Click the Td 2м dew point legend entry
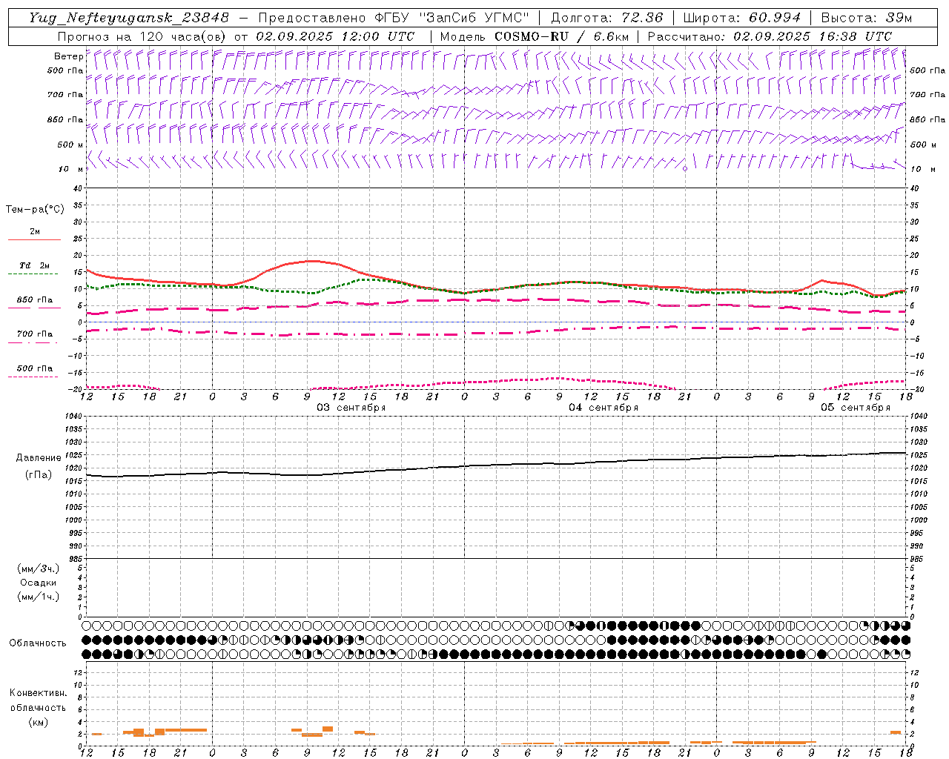Screen dimensions: 949x759 coord(34,265)
